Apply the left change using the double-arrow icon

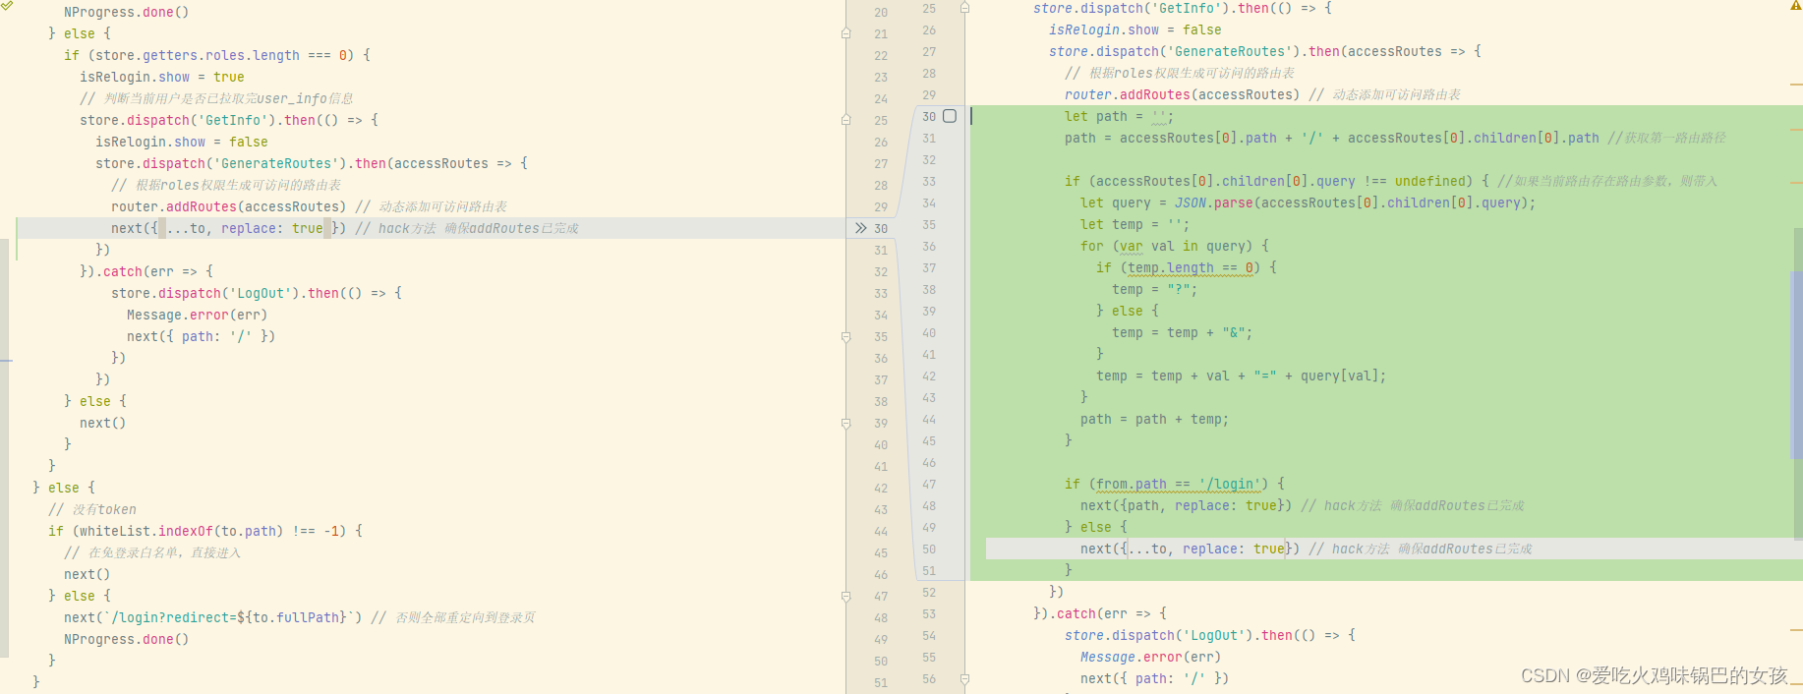(860, 228)
